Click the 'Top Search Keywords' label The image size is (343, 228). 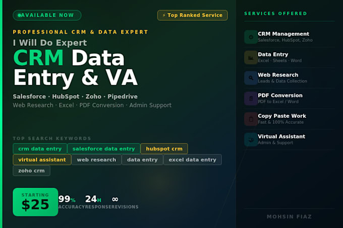point(52,138)
